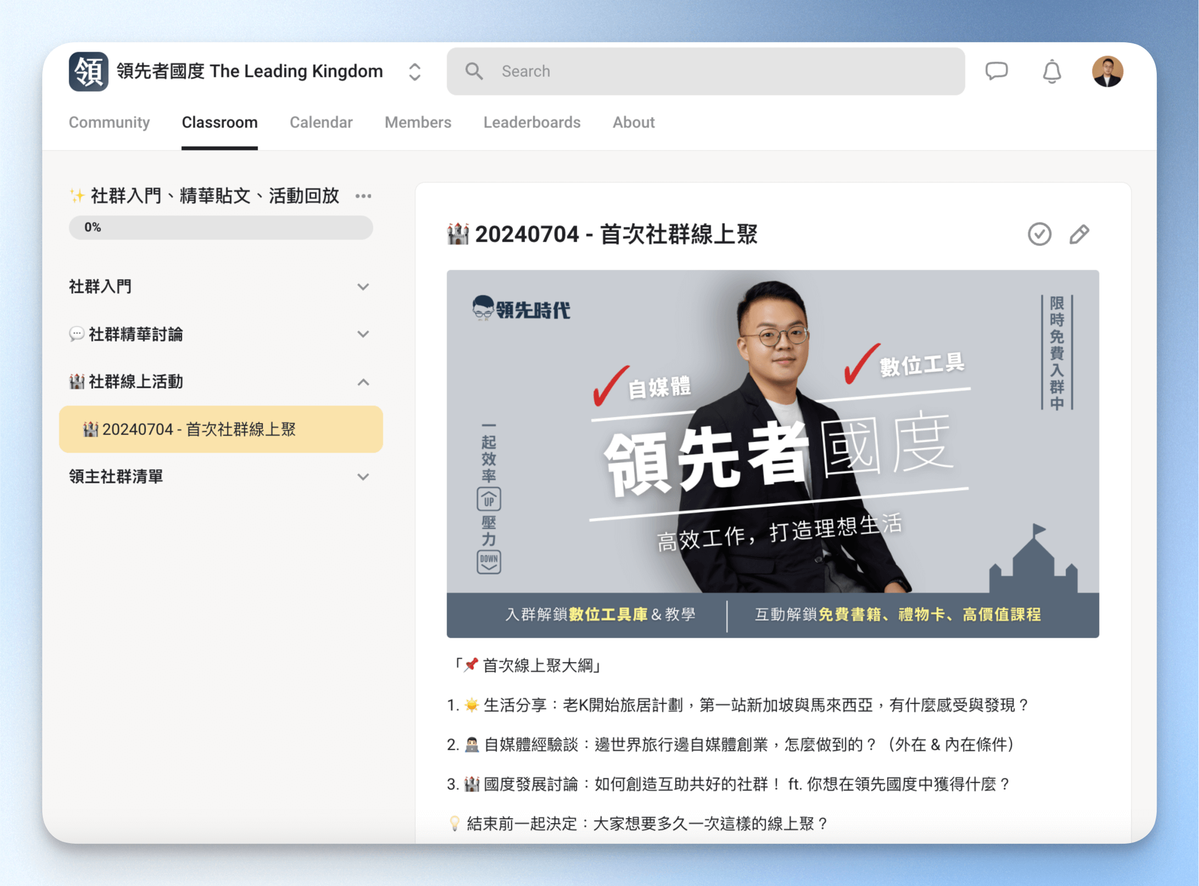Switch to the Community tab
1199x886 pixels.
109,122
